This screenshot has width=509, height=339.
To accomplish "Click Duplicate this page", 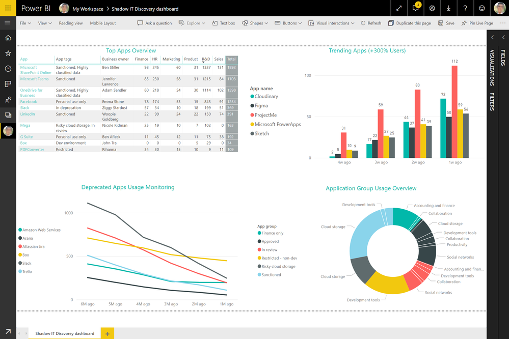I will (410, 23).
